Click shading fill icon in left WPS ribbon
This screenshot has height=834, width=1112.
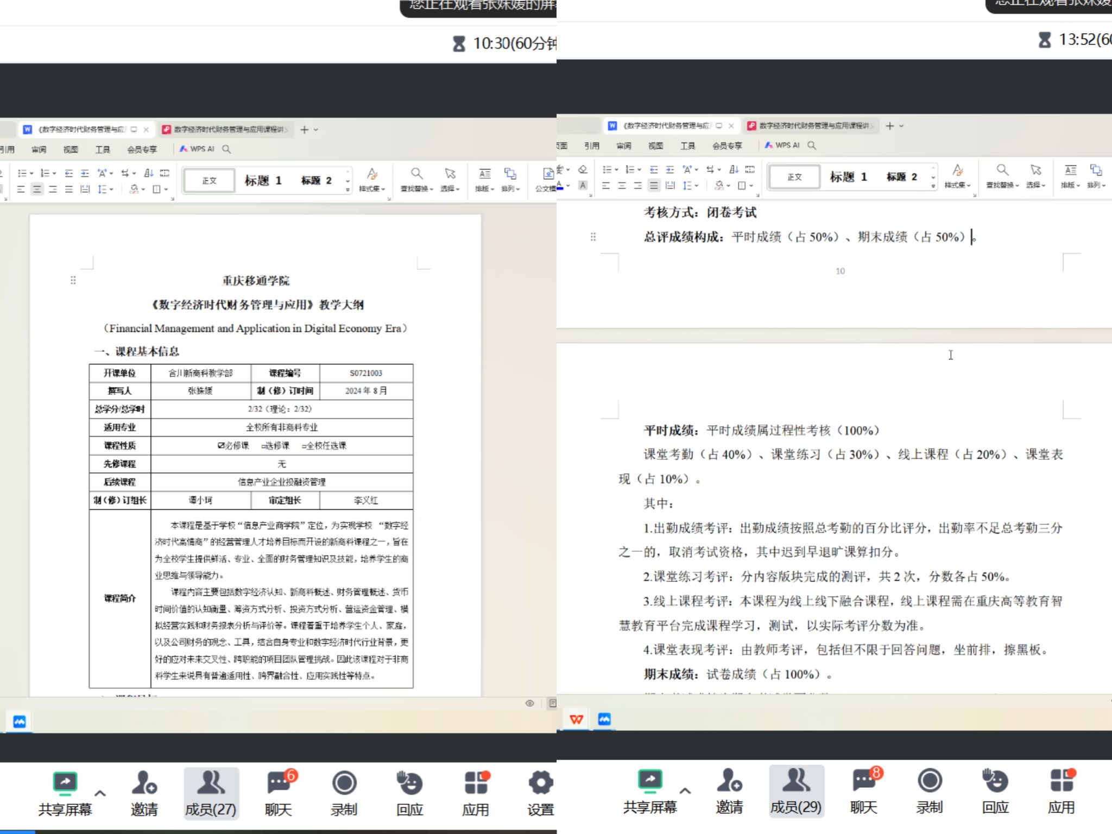click(x=134, y=189)
